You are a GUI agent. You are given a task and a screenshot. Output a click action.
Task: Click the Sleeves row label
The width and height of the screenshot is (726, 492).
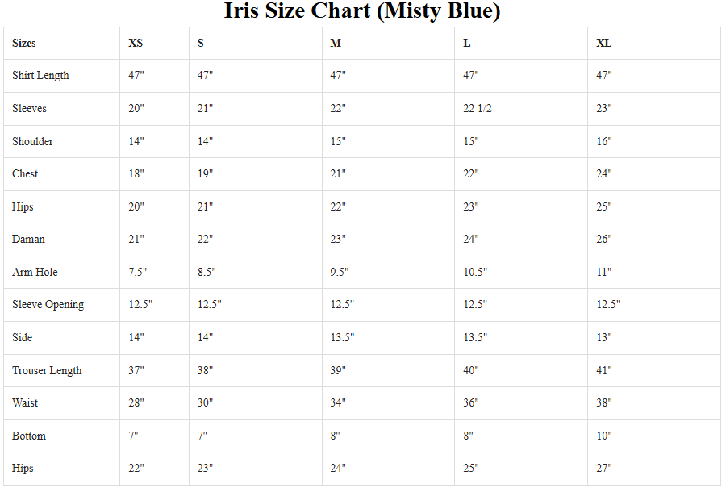(29, 109)
